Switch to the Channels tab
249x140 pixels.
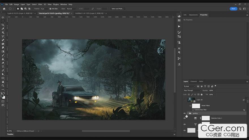point(194,81)
